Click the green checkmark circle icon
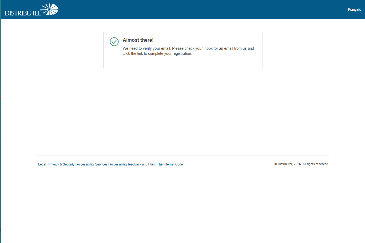Screen dimensions: 365x243 114,42
